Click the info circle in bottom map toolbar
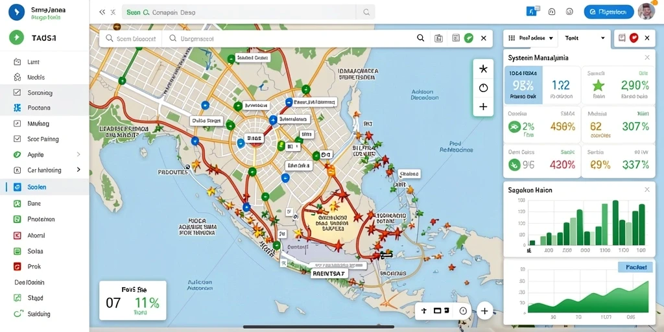Viewport: 664px width, 332px height. tap(463, 311)
